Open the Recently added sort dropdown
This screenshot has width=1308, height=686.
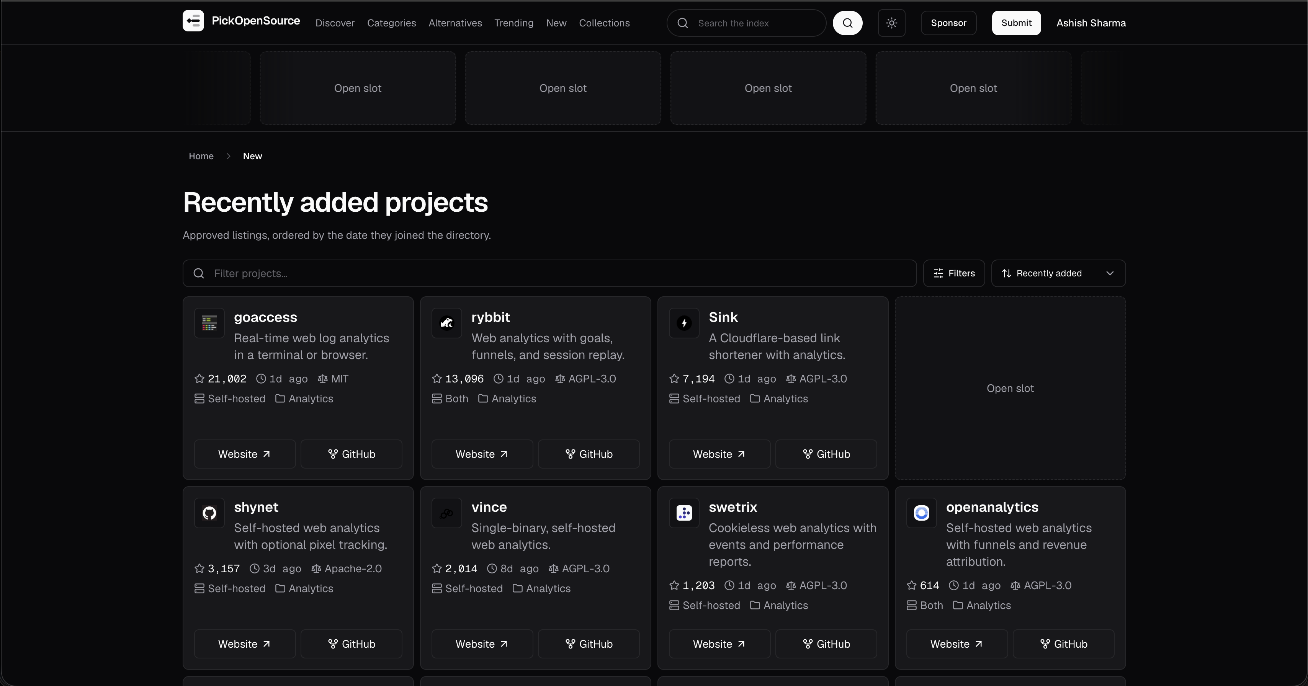point(1058,274)
